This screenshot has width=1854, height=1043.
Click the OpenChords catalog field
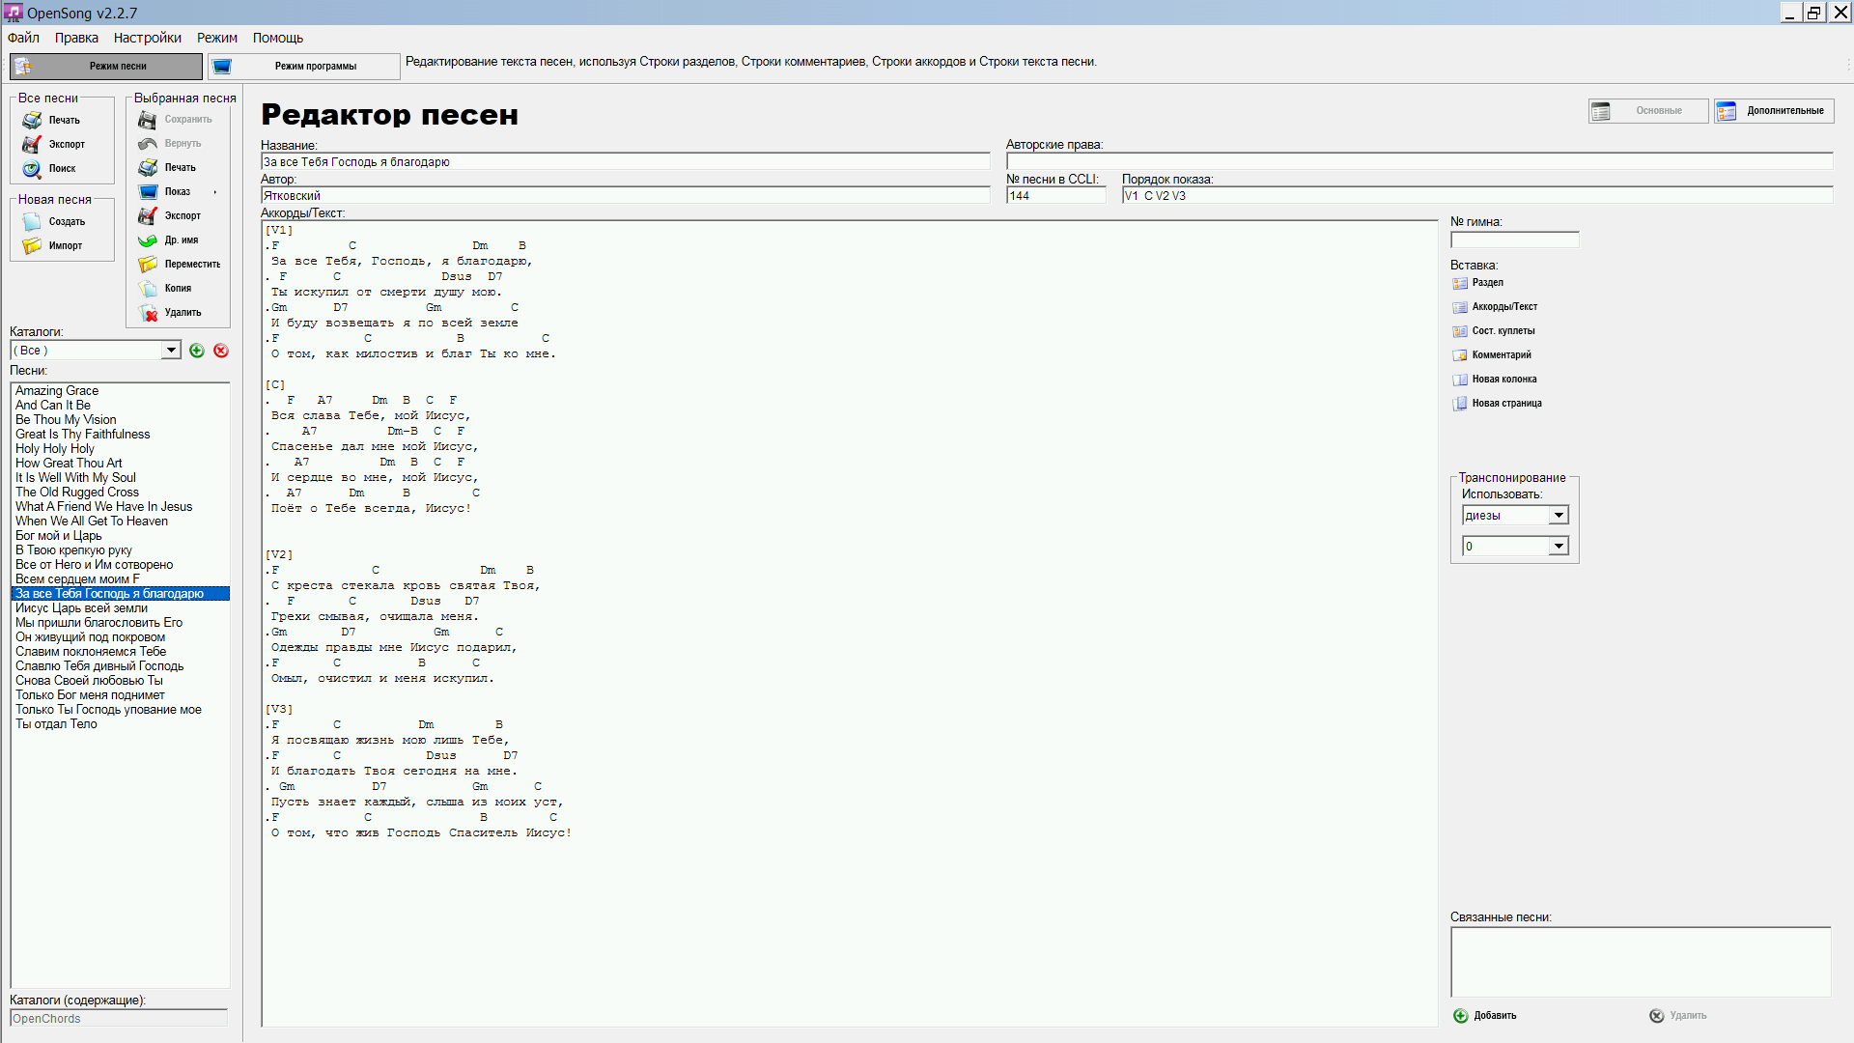point(119,1019)
